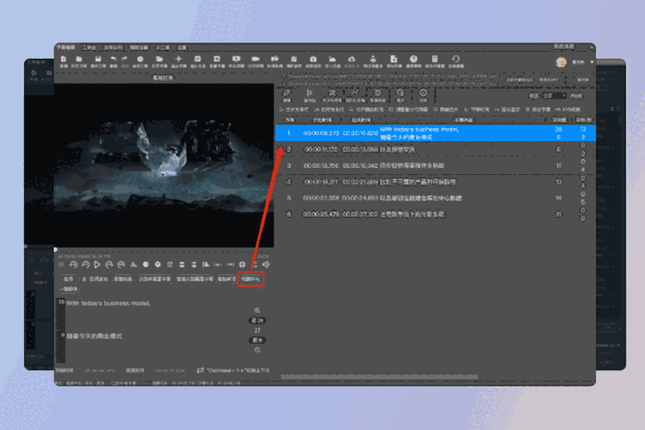Click the upper pill button beside the English text
The width and height of the screenshot is (645, 430).
click(x=257, y=320)
